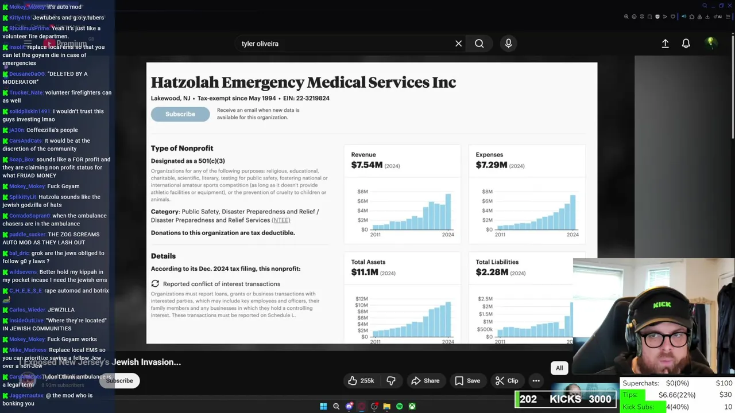Click chat username Carlos_Wieder
The image size is (735, 413).
pos(27,310)
